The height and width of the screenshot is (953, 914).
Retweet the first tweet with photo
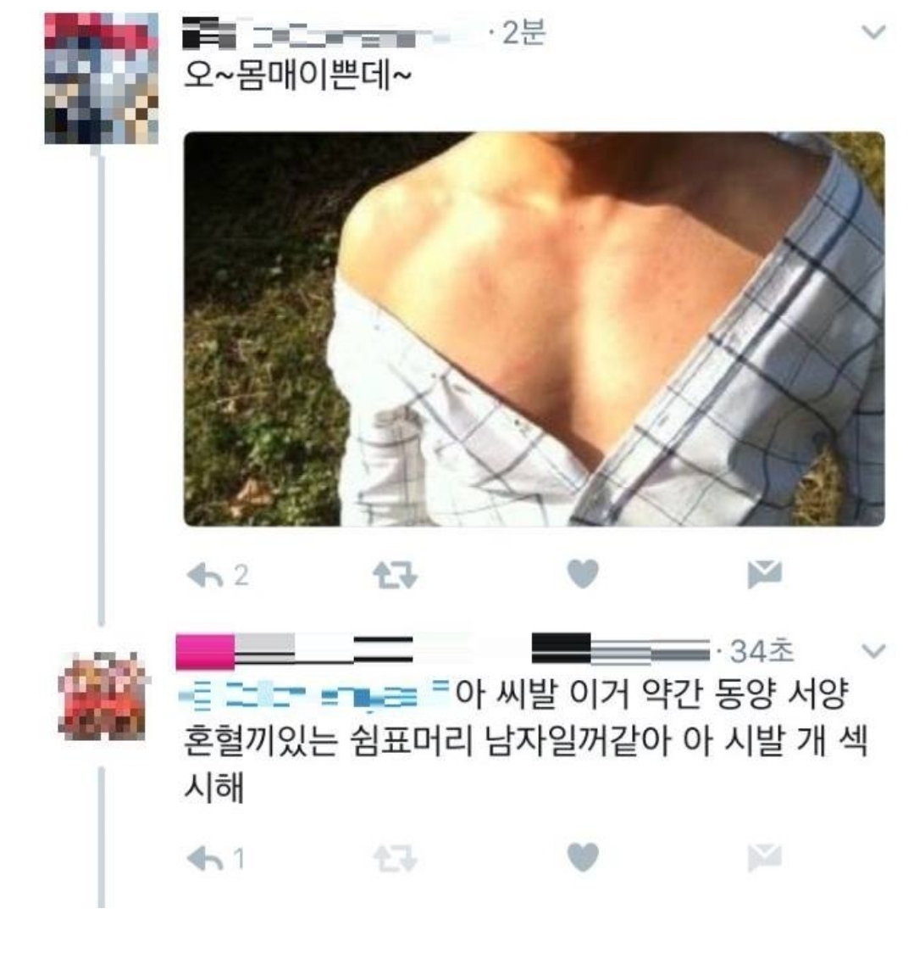click(395, 575)
